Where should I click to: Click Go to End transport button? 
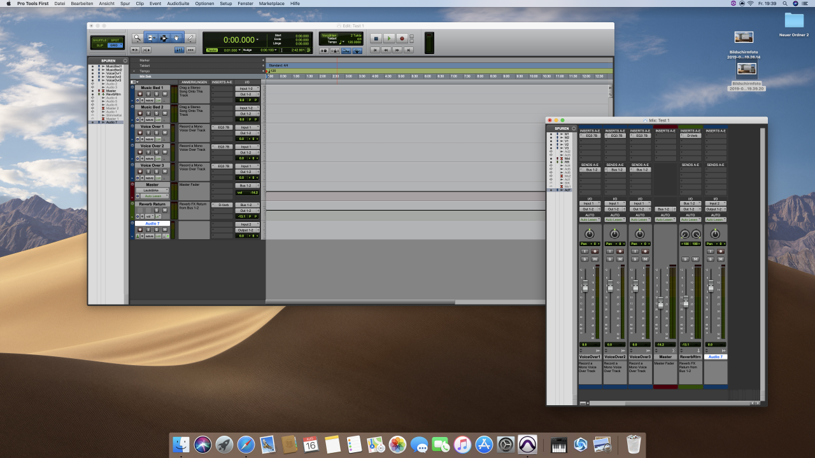[409, 50]
